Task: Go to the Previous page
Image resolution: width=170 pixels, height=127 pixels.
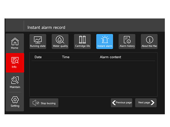Action: click(x=121, y=103)
